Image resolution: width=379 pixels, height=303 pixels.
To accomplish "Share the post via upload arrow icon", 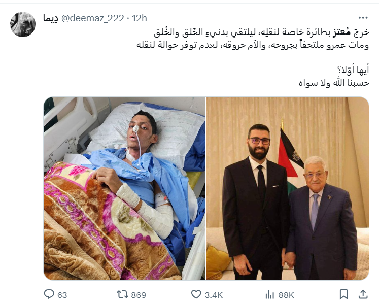I will click(x=363, y=294).
